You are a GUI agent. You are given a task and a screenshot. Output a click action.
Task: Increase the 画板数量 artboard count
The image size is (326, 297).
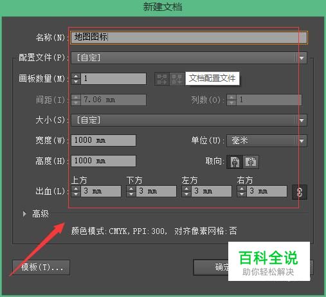point(76,76)
